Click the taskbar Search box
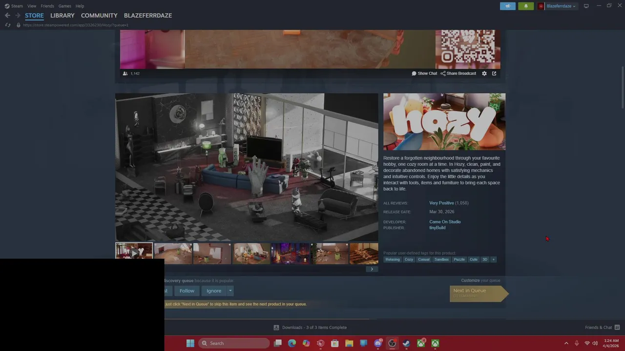This screenshot has height=351, width=625. coord(234,343)
